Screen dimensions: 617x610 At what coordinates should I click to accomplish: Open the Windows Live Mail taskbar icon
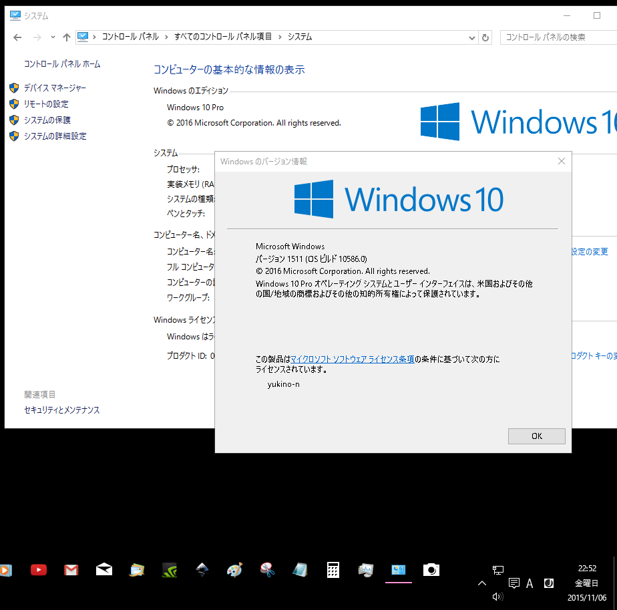[x=137, y=570]
